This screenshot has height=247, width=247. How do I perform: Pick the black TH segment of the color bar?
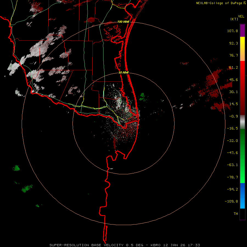coord(242,214)
